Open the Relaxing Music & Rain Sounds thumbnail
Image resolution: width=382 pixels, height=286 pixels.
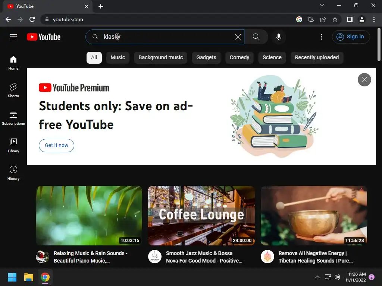pos(89,216)
